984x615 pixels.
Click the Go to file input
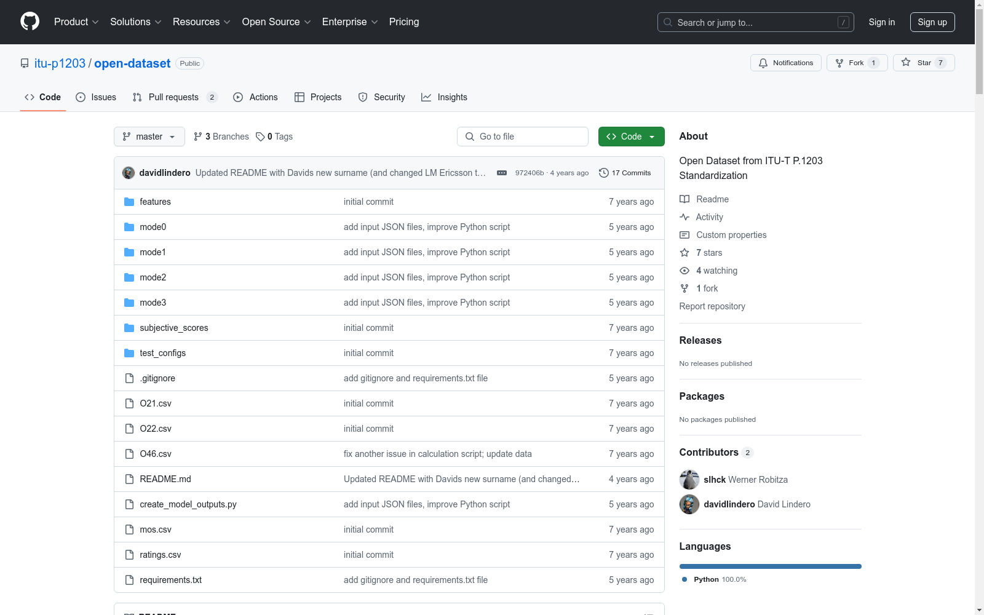tap(523, 137)
